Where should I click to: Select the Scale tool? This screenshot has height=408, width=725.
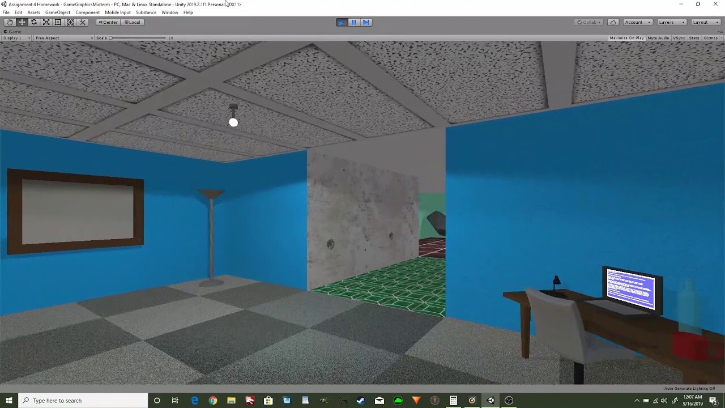click(x=46, y=22)
